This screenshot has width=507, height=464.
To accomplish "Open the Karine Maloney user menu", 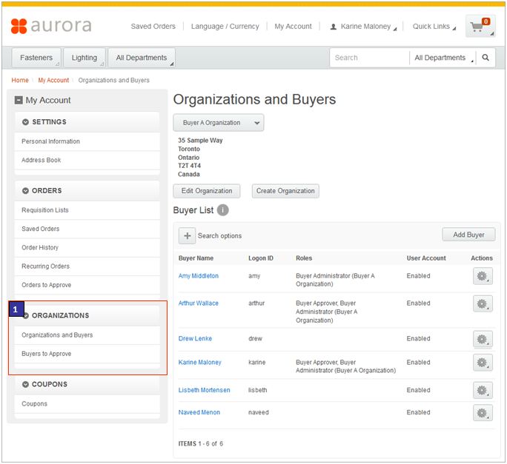I will click(363, 27).
